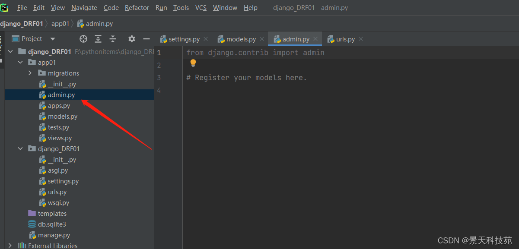This screenshot has height=249, width=519.
Task: Switch to the urls.py tab
Action: [345, 39]
